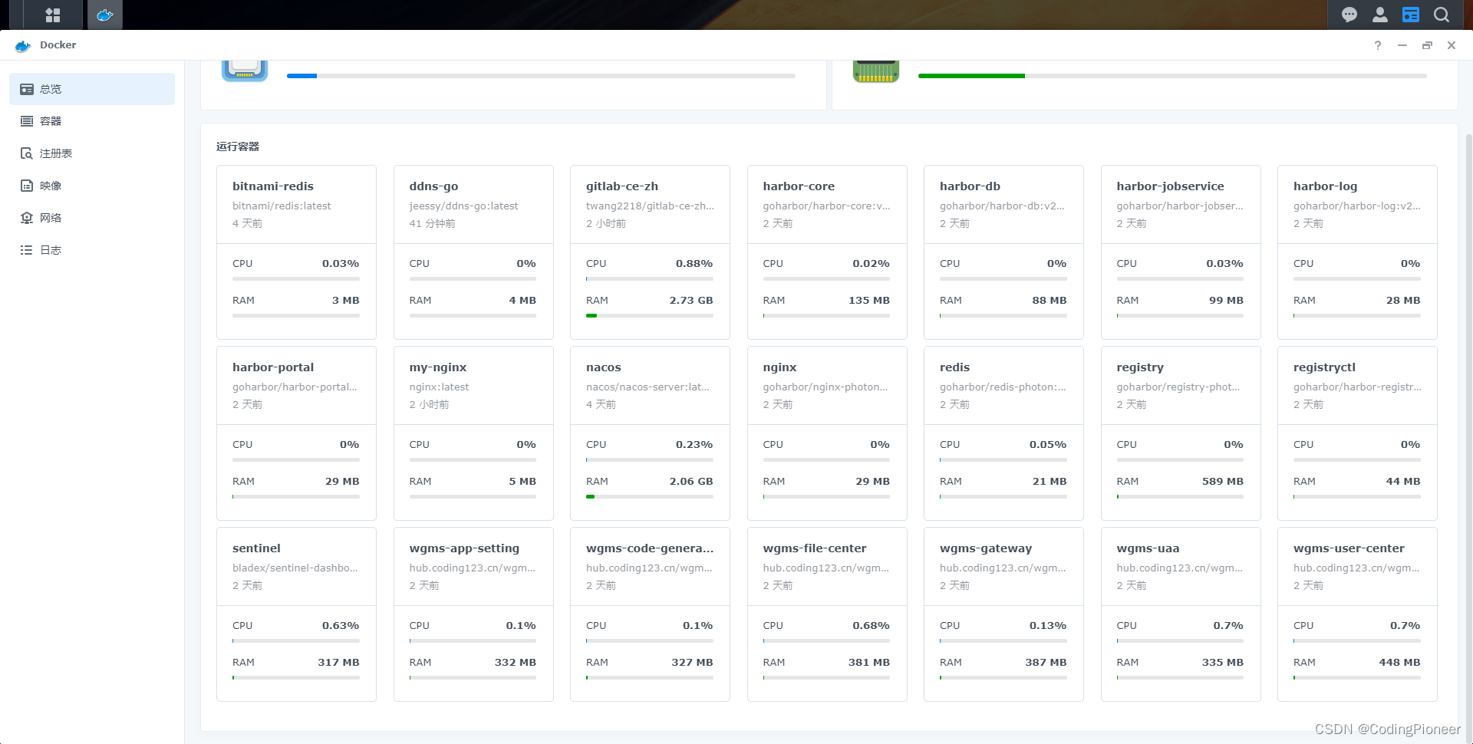Click the 0.05% CPU value

pos(1048,444)
